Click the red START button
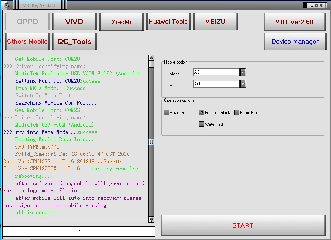This screenshot has width=331, height=240. (243, 225)
